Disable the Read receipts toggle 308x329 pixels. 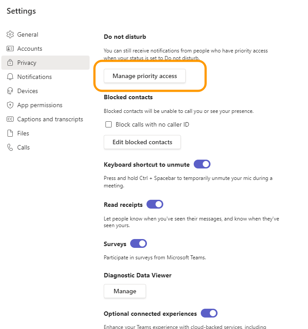point(155,204)
